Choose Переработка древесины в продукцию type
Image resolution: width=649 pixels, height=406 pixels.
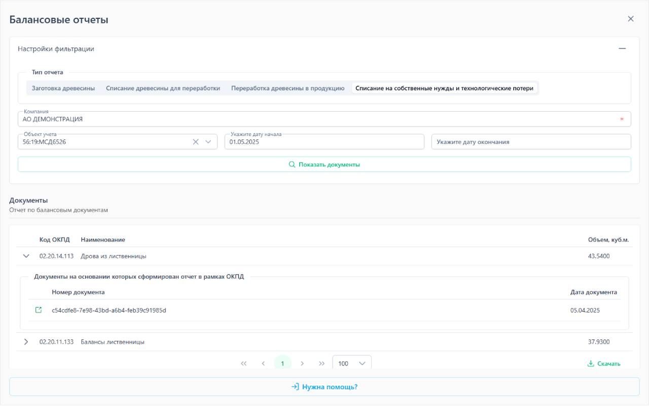click(287, 88)
